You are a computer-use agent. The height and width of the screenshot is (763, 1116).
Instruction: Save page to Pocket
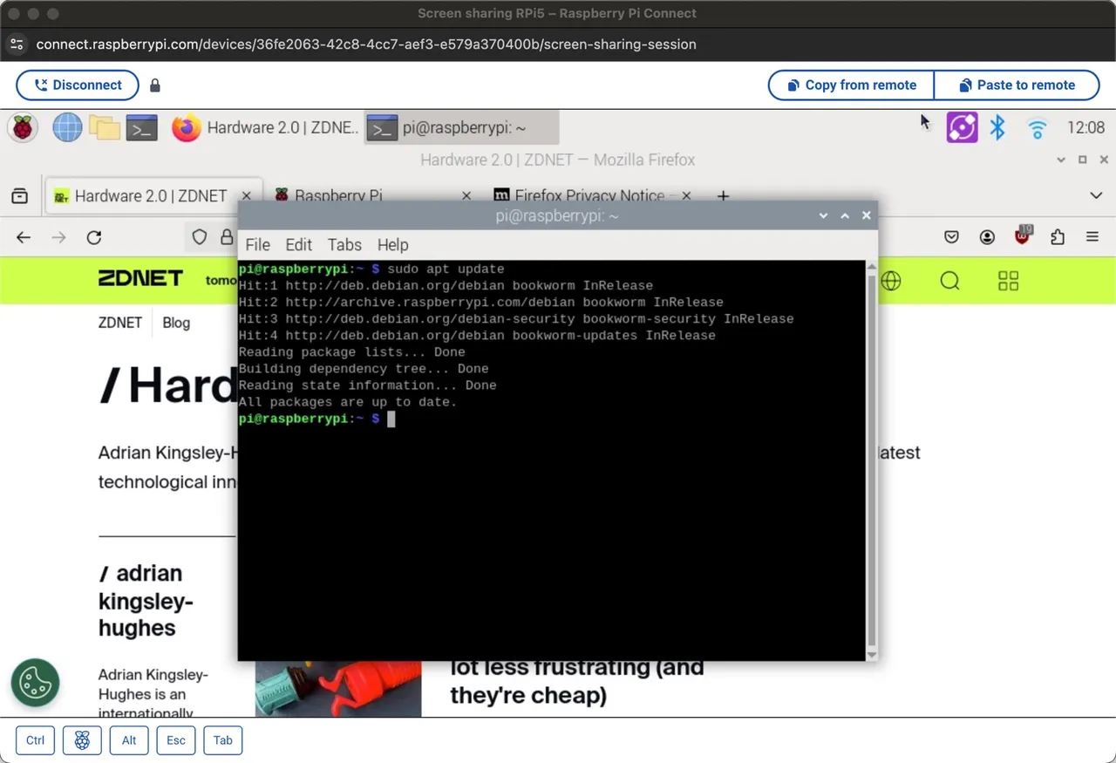[x=951, y=237]
